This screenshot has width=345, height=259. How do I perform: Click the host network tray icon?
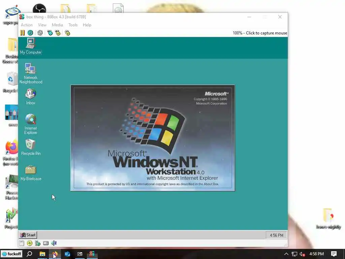(x=294, y=254)
